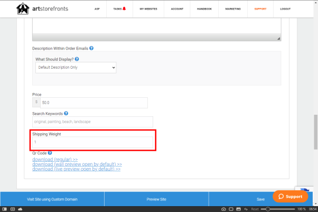Click the Search Keywords input field
318x212 pixels.
pyautogui.click(x=92, y=122)
